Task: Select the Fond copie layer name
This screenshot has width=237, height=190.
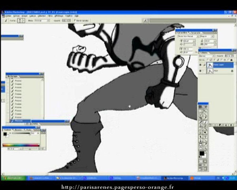Action: click(x=218, y=65)
